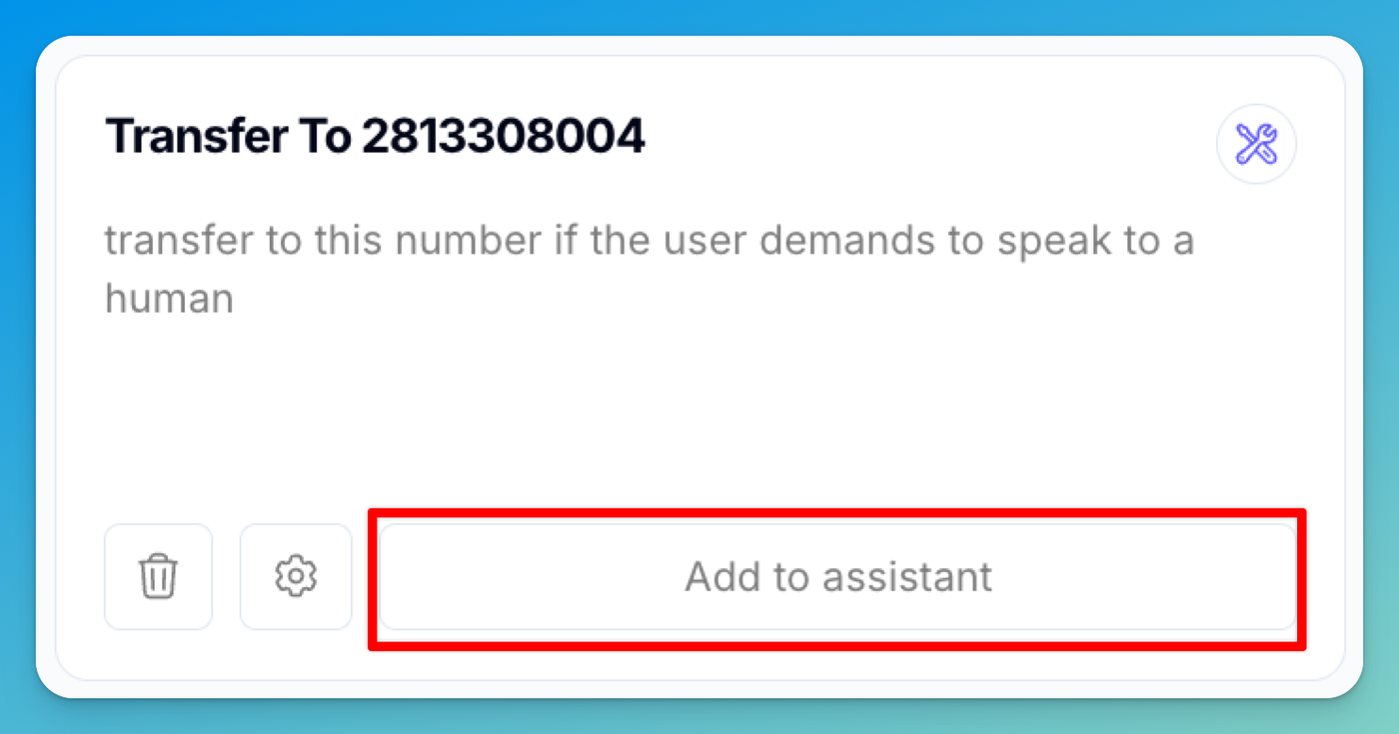Click Add to assistant button
The image size is (1399, 734).
click(837, 577)
